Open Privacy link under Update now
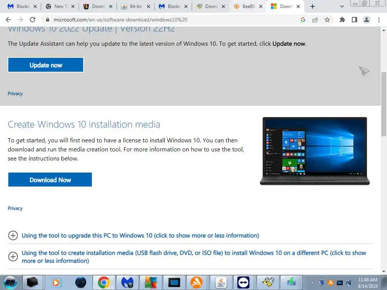 click(x=15, y=94)
